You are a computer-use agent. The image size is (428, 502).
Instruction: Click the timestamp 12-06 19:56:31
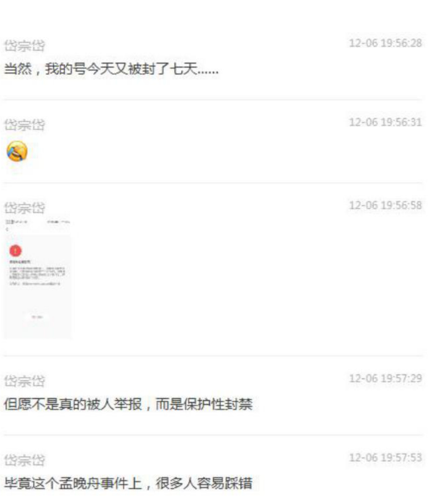386,122
